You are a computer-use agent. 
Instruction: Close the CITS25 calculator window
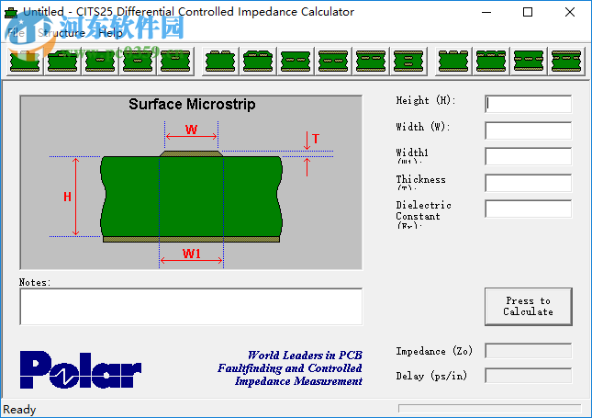pos(570,13)
